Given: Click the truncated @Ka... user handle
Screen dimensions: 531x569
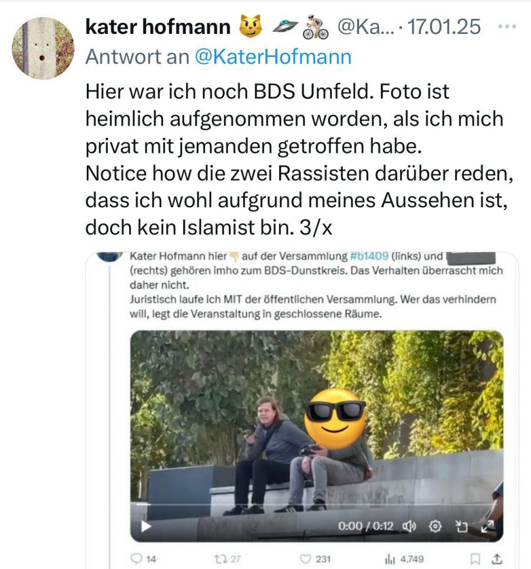Looking at the screenshot, I should tap(366, 27).
